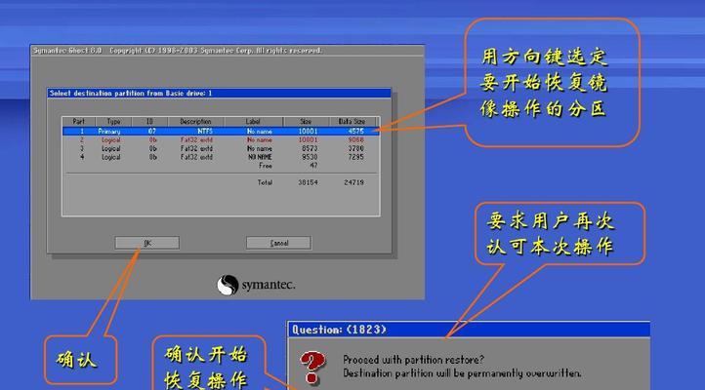The height and width of the screenshot is (390, 705).
Task: Click the red question mark icon
Action: tap(312, 368)
